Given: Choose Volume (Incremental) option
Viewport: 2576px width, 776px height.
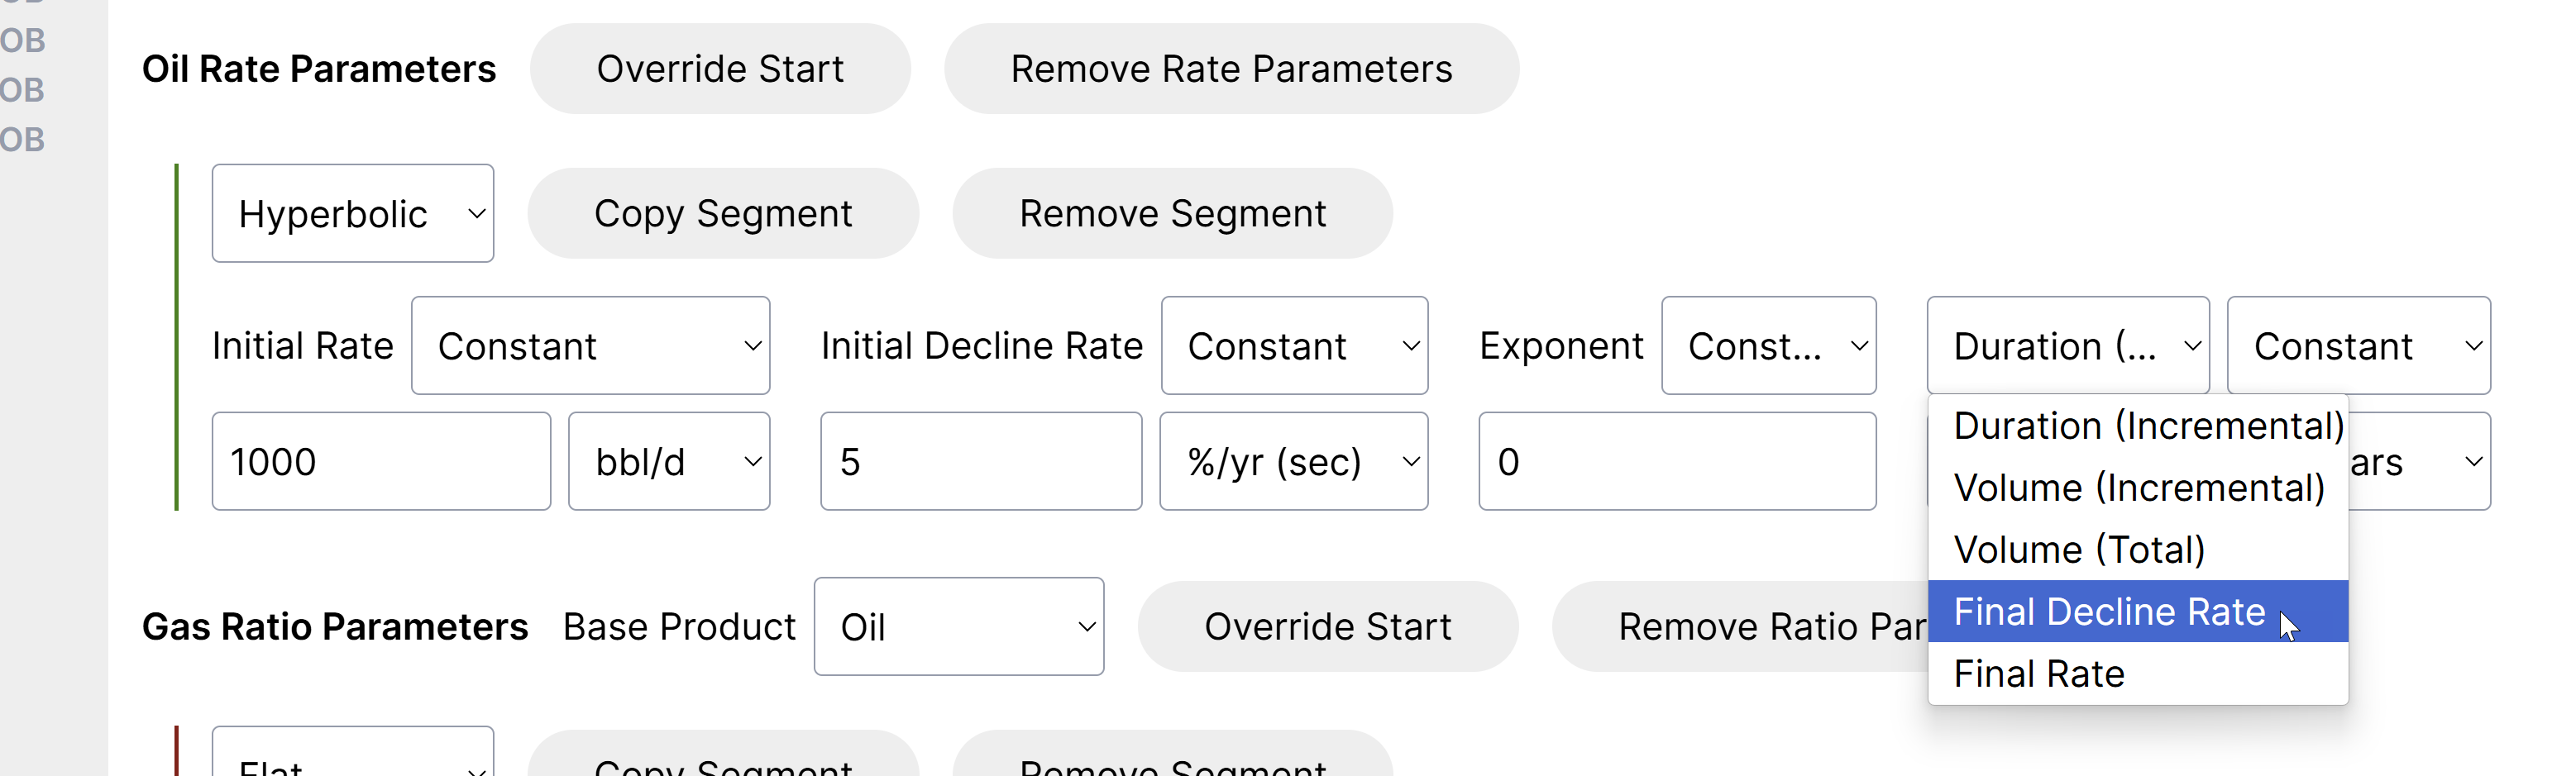Looking at the screenshot, I should pyautogui.click(x=2136, y=488).
